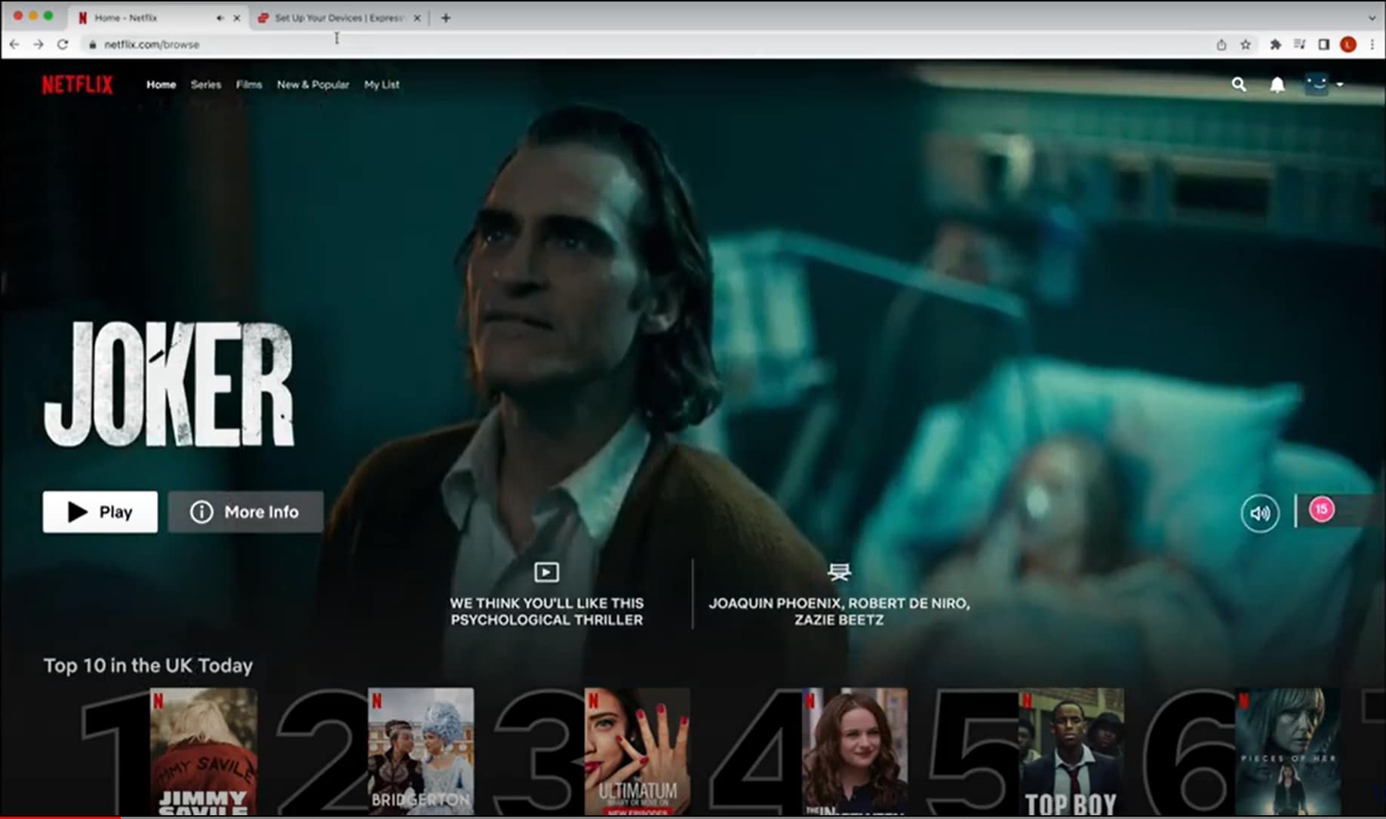Click the browser back arrow
Viewport: 1386px width, 819px height.
point(15,44)
